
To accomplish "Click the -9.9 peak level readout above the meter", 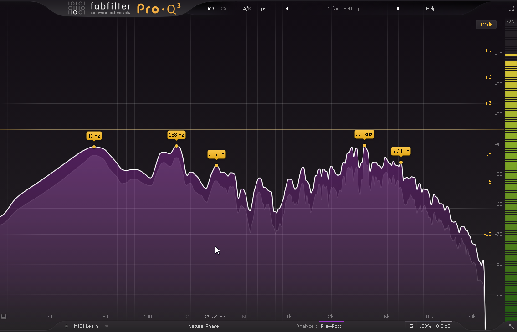I will pos(511,21).
